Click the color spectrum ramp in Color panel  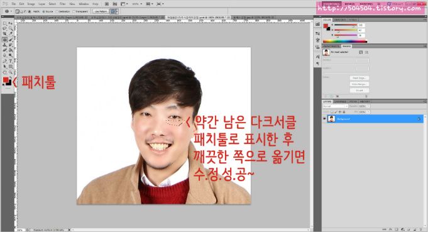345,41
